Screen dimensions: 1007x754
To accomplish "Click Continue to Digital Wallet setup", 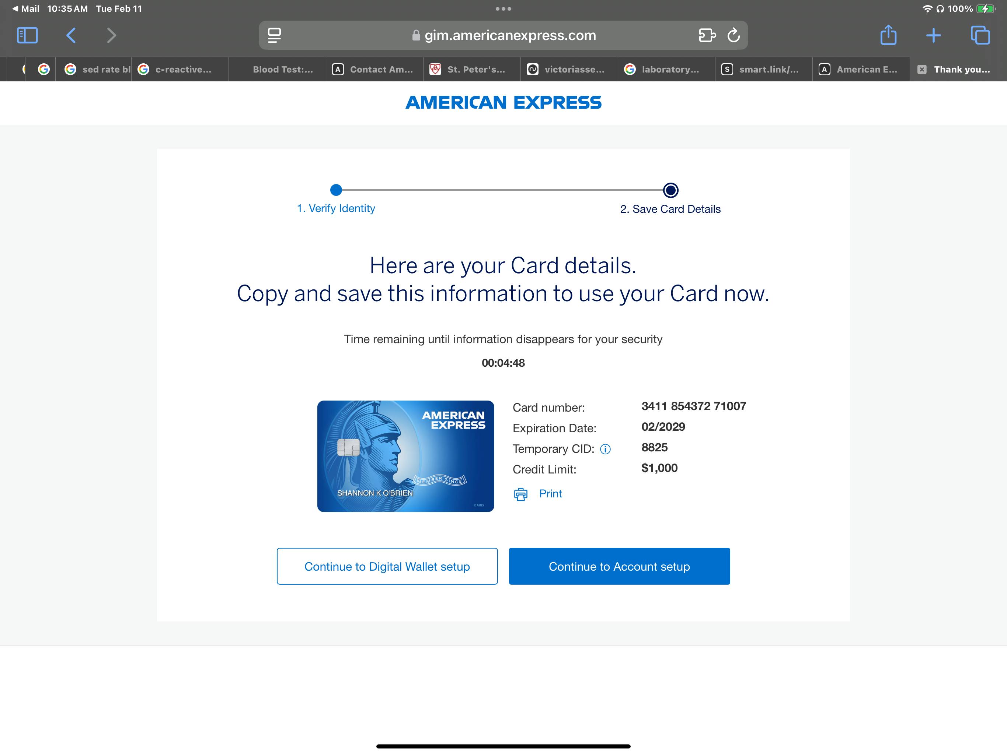I will (x=387, y=566).
